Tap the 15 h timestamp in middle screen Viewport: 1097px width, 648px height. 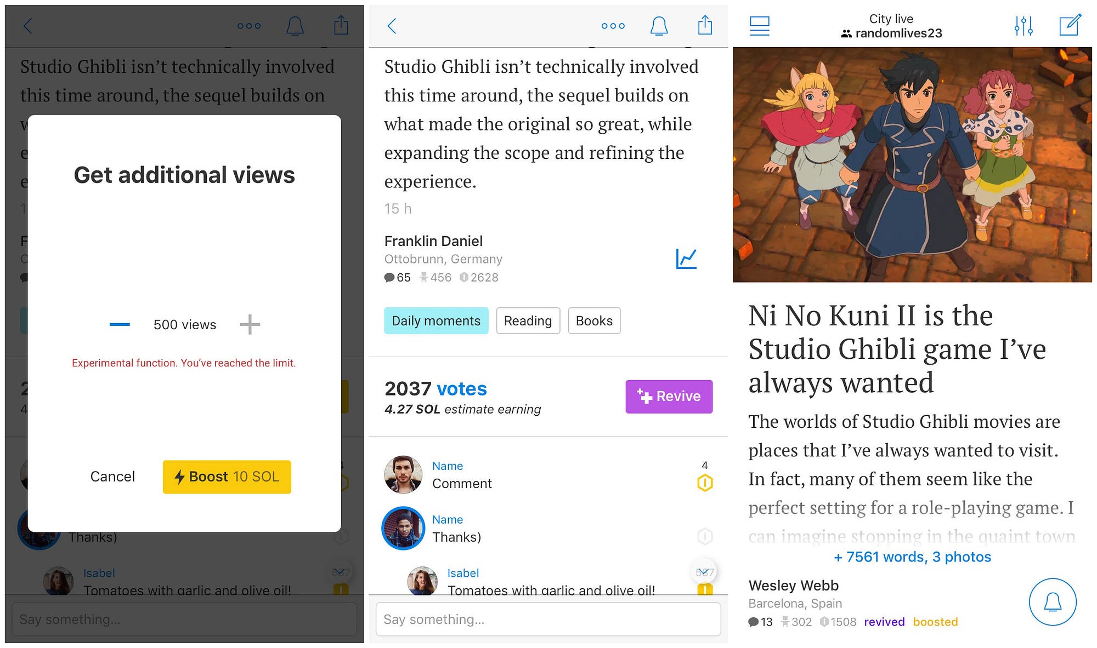click(398, 209)
